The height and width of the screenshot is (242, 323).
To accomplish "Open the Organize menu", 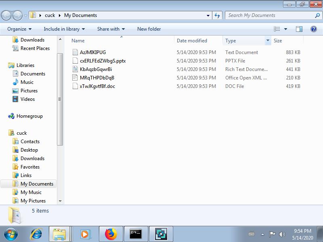I will (x=19, y=29).
